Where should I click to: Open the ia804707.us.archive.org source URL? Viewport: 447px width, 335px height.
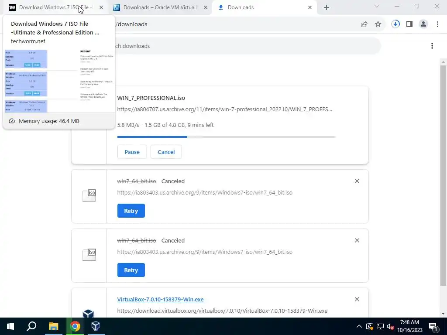[x=225, y=109]
